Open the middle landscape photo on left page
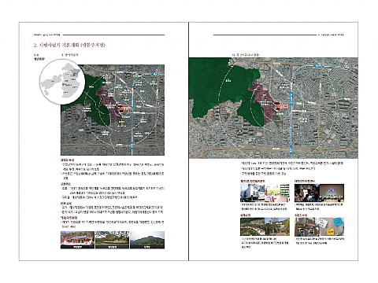Viewport: 378px width, 283px height. [x=112, y=240]
